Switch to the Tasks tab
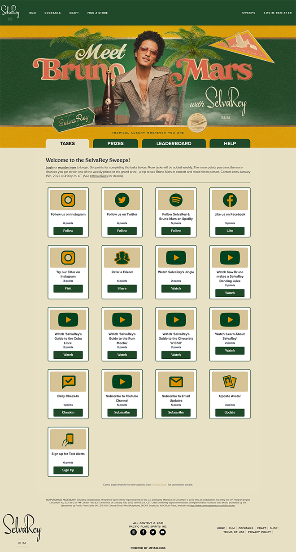The height and width of the screenshot is (552, 296). click(67, 143)
